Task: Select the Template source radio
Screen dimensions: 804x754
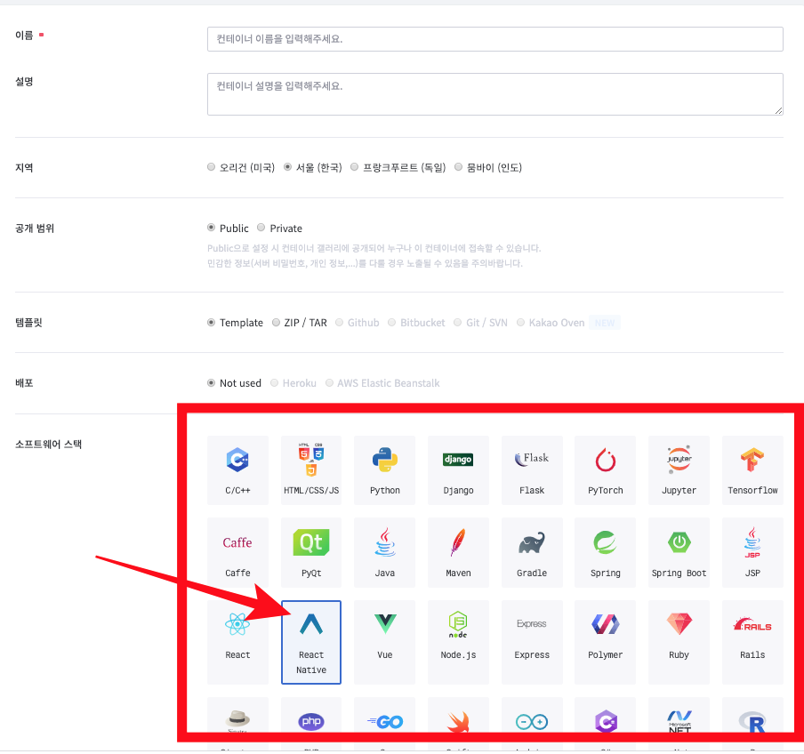Action: pyautogui.click(x=212, y=322)
